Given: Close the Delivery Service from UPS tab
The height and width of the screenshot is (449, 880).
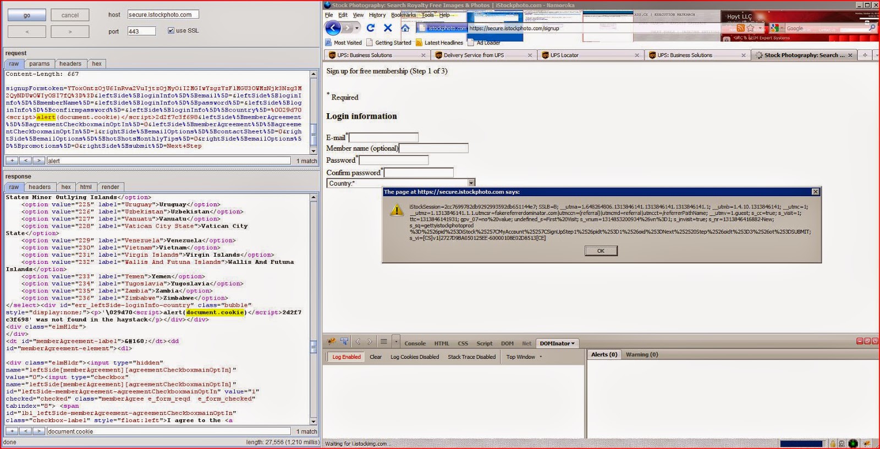Looking at the screenshot, I should 530,55.
